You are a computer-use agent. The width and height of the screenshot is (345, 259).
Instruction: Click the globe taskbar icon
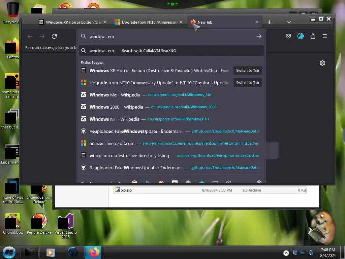pyautogui.click(x=73, y=252)
